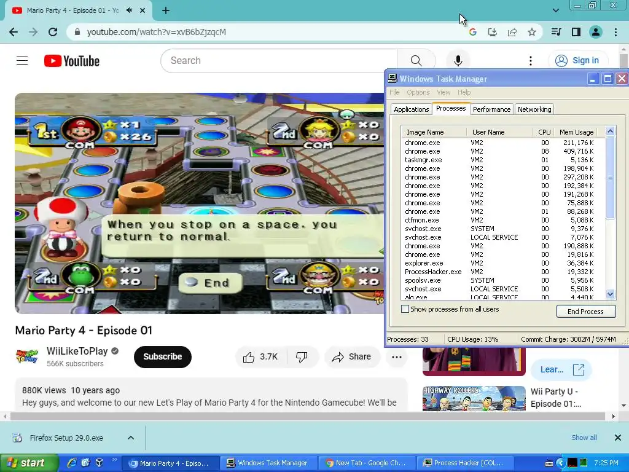Open the Chrome profile avatar
629x472 pixels.
(x=596, y=32)
